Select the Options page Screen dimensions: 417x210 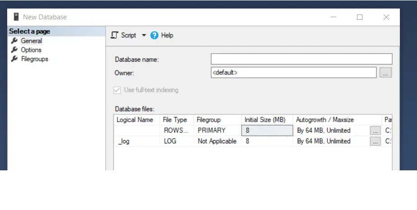[31, 50]
